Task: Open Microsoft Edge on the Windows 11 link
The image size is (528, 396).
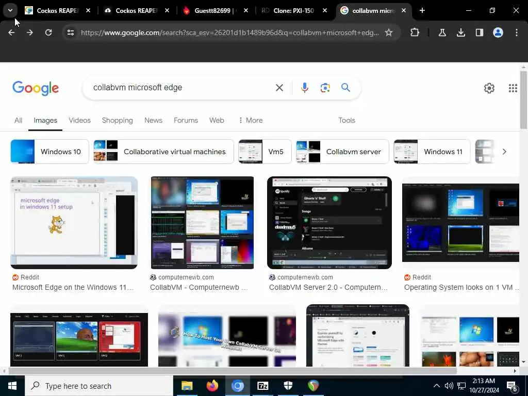Action: [x=73, y=287]
